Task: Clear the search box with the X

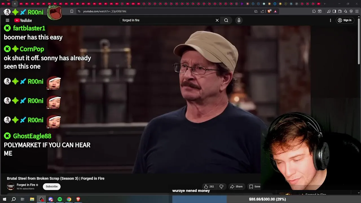Action: (217, 20)
